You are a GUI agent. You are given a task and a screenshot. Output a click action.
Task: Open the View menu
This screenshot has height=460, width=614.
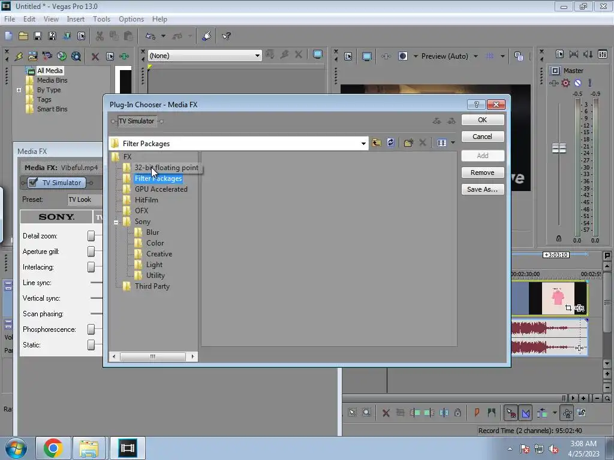coord(51,19)
